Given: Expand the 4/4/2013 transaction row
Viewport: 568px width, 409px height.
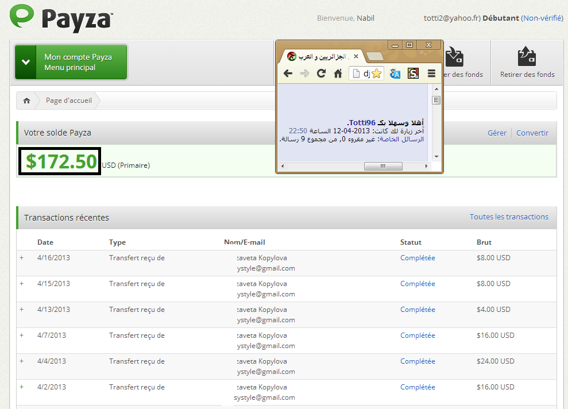Looking at the screenshot, I should (22, 361).
